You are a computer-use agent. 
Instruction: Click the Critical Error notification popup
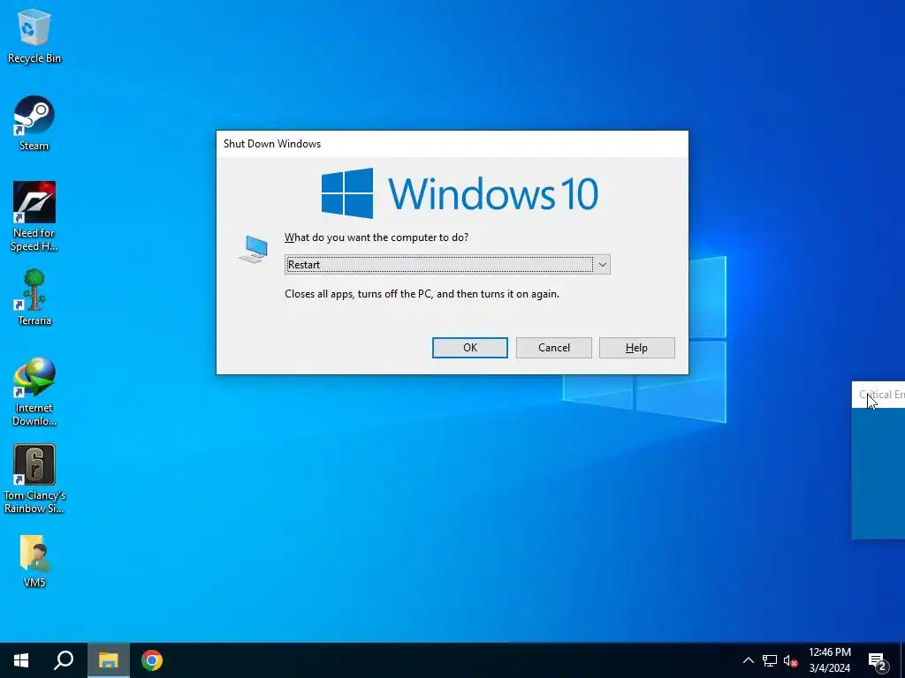(x=878, y=460)
